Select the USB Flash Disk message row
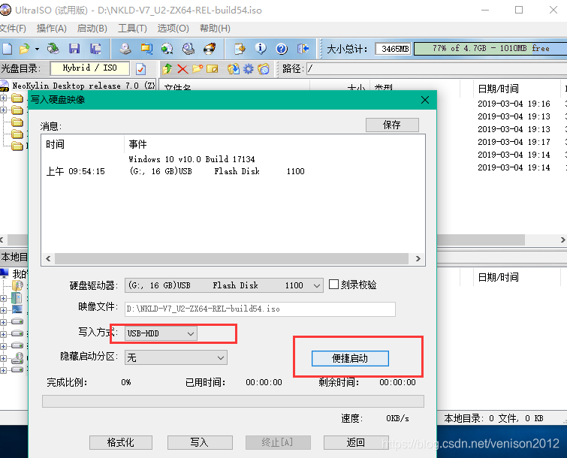 coord(233,171)
